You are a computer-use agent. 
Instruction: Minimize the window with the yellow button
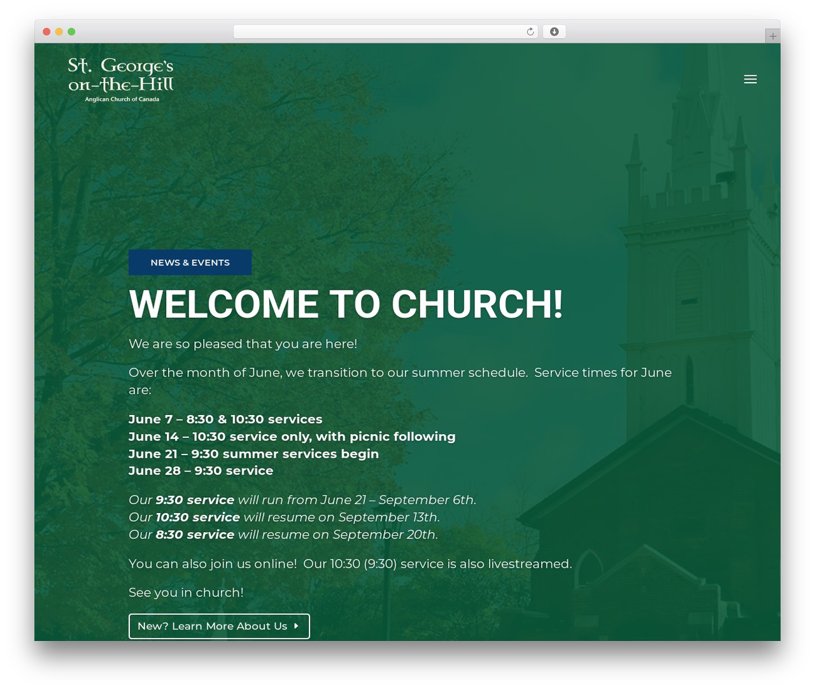[59, 32]
